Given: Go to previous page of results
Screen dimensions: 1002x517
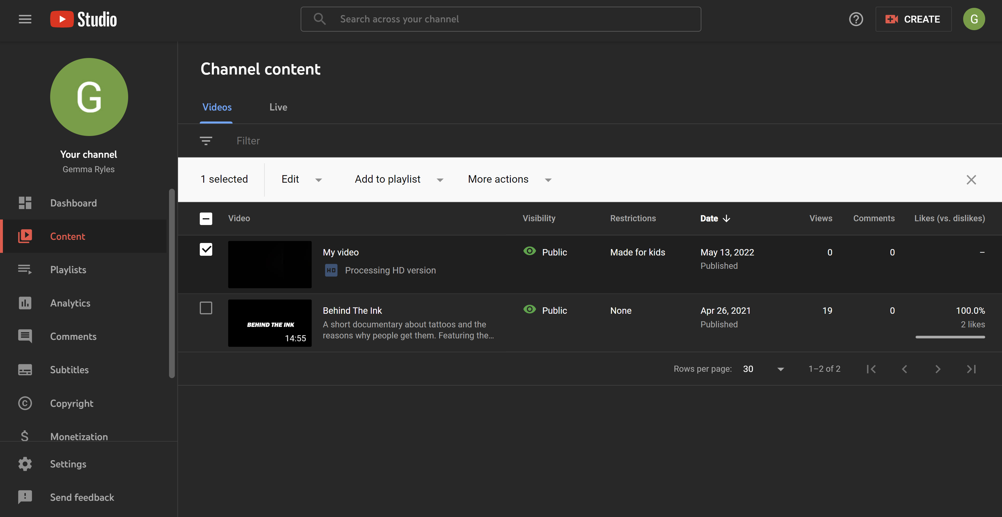Looking at the screenshot, I should pyautogui.click(x=904, y=369).
